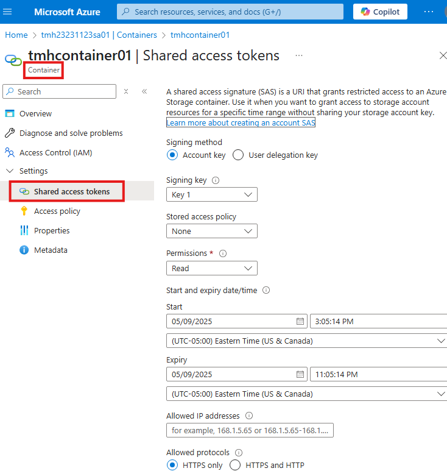Viewport: 447px width, 471px height.
Task: Open the Start date calendar picker
Action: pos(300,321)
